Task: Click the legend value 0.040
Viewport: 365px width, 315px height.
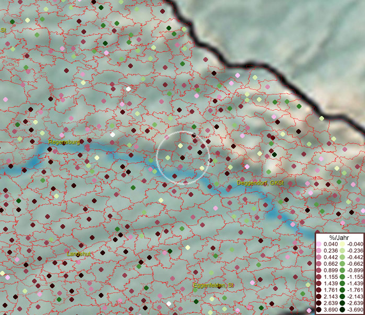Action: pos(331,244)
